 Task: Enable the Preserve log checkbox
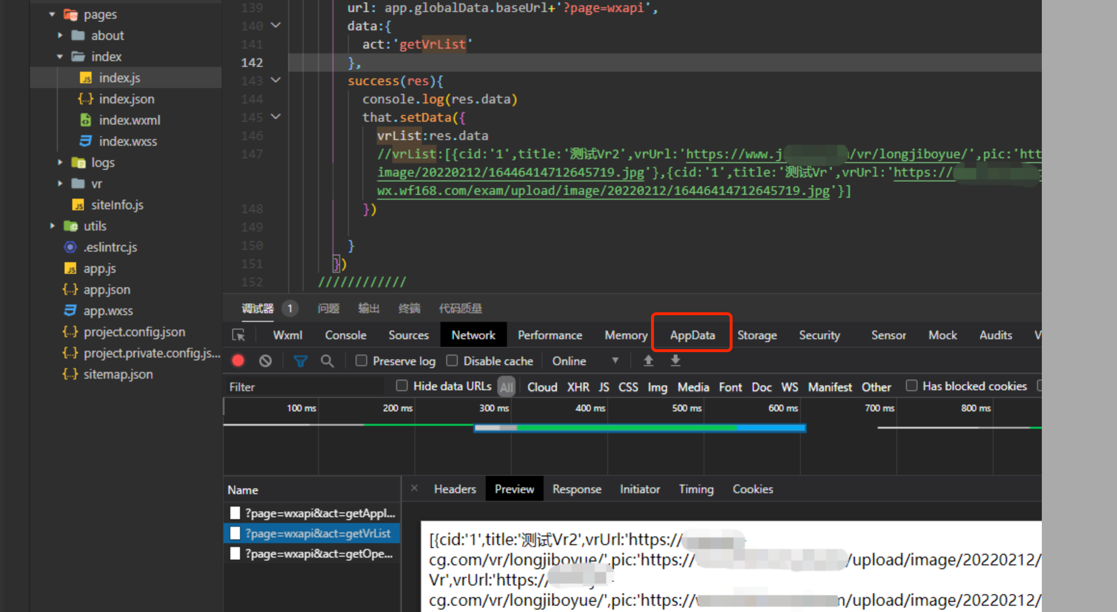361,360
